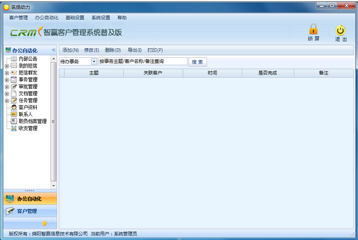The width and height of the screenshot is (358, 240).
Task: Switch to the 客户管理 panel in the sidebar footer
Action: [30, 211]
